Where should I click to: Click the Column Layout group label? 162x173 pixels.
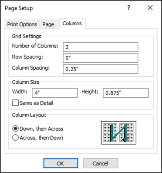tap(29, 115)
